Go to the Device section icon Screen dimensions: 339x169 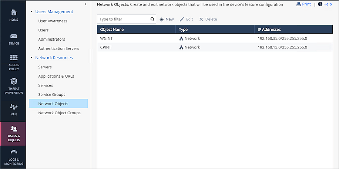point(14,36)
